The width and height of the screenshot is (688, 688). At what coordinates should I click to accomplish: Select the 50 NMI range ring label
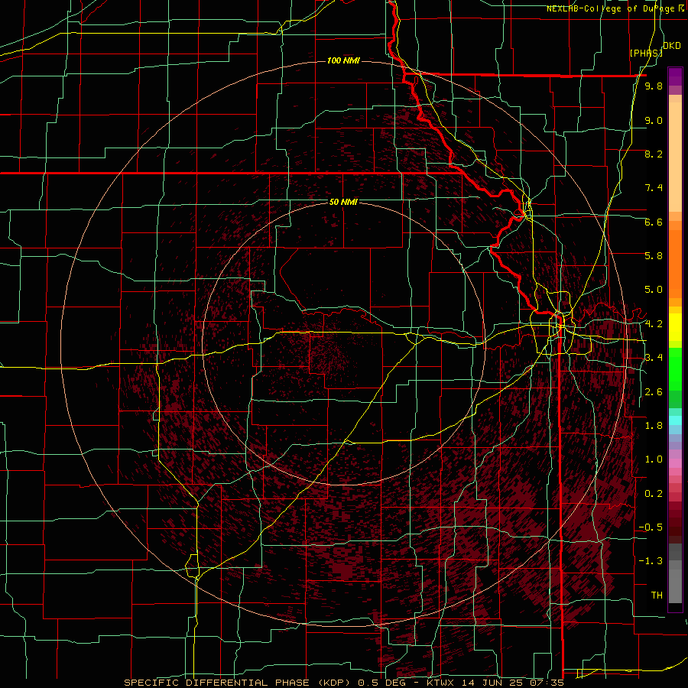pyautogui.click(x=343, y=202)
